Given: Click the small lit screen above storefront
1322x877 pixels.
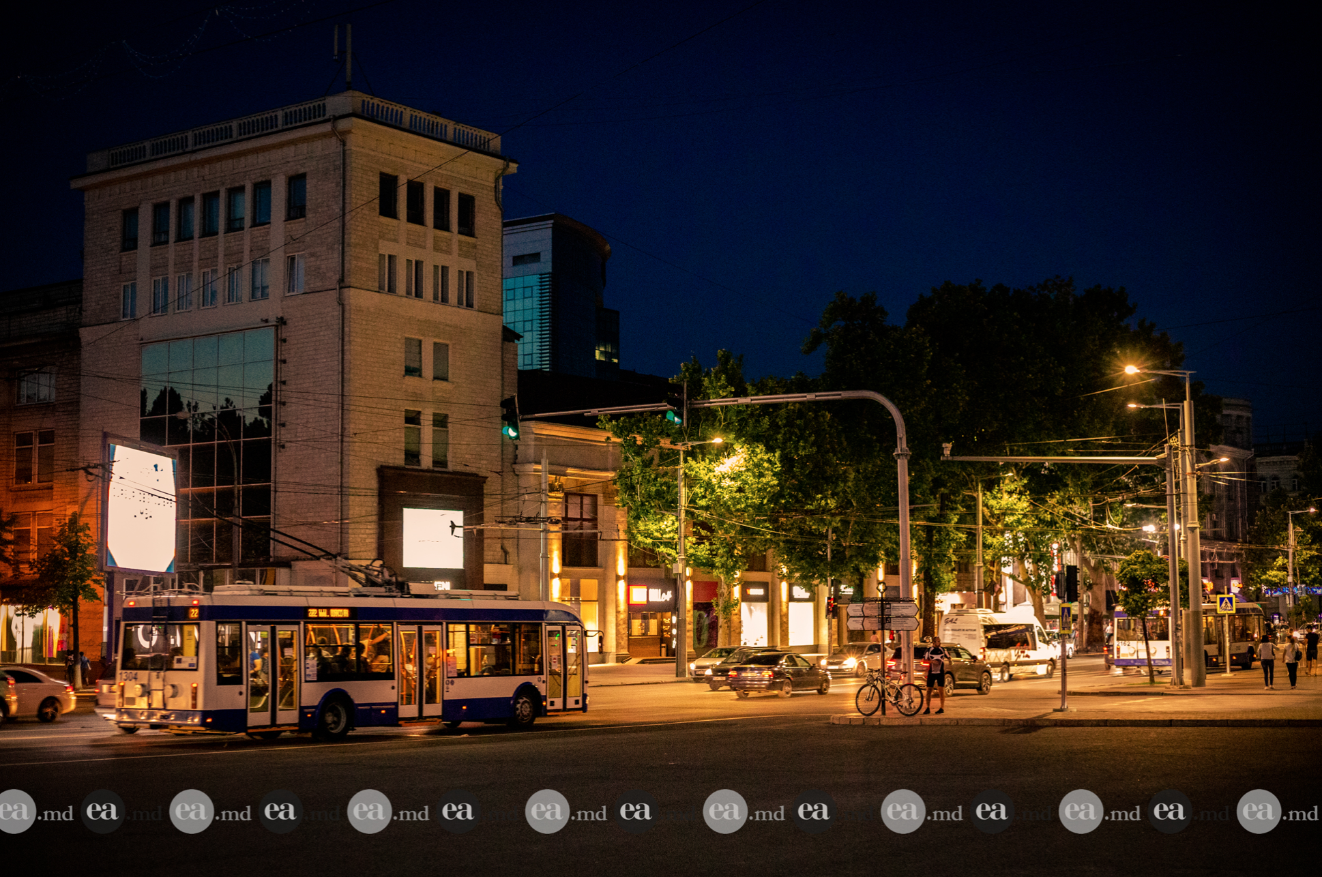Looking at the screenshot, I should [432, 538].
